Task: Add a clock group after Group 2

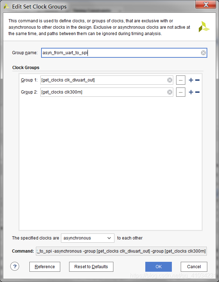Action: (191, 92)
